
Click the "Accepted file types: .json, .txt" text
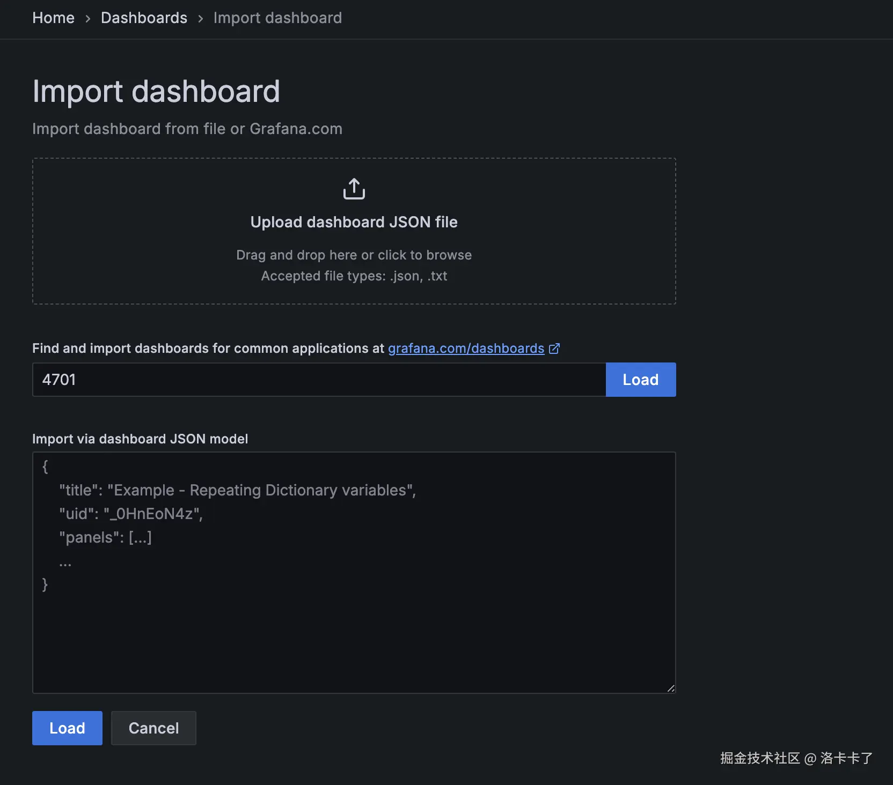(x=354, y=276)
